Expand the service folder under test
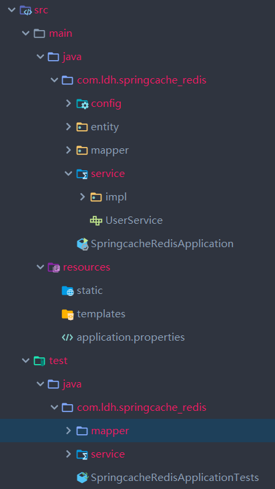 tap(69, 454)
